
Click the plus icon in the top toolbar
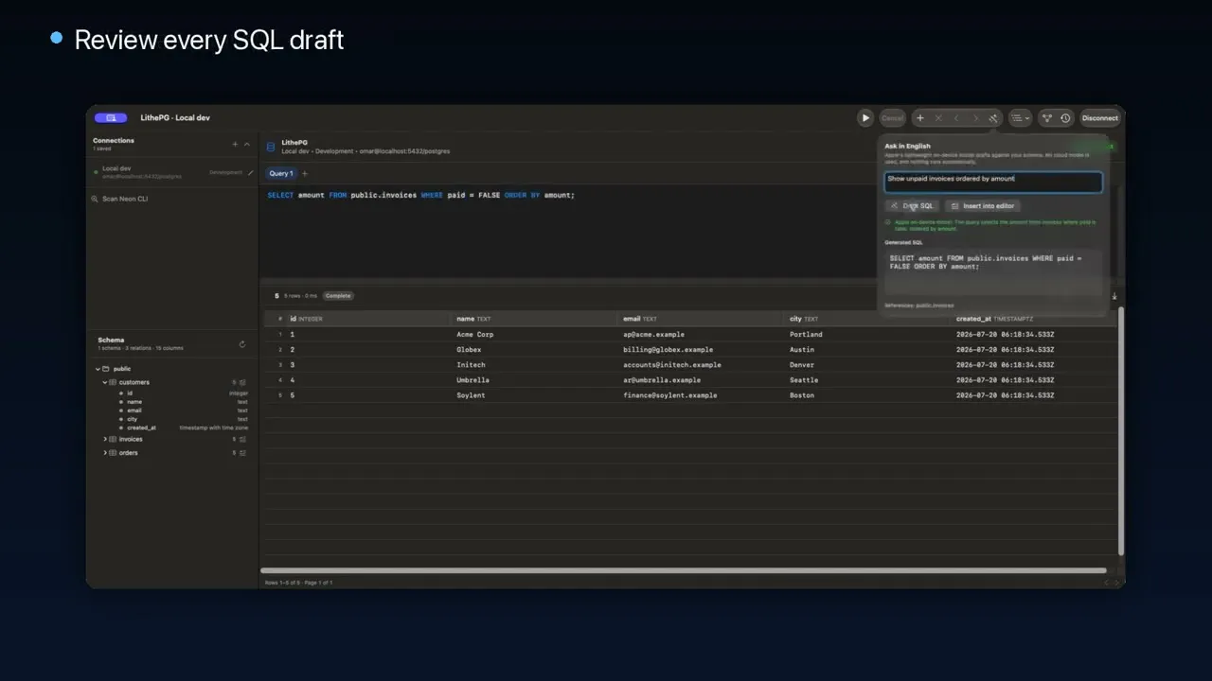pos(919,118)
